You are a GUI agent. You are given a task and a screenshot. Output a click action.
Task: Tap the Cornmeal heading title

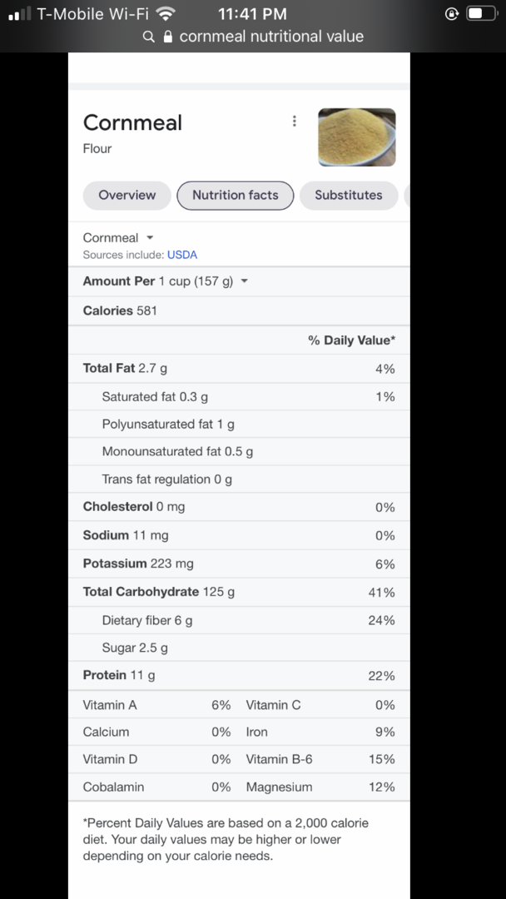[132, 122]
